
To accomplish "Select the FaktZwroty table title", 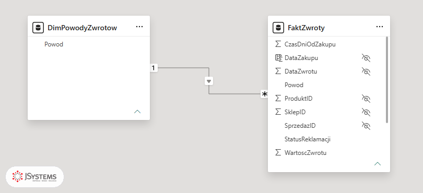I will [x=306, y=28].
